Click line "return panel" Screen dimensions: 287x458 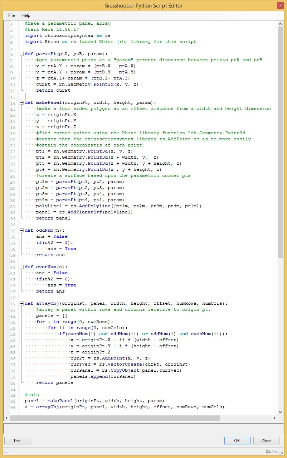[x=53, y=218]
